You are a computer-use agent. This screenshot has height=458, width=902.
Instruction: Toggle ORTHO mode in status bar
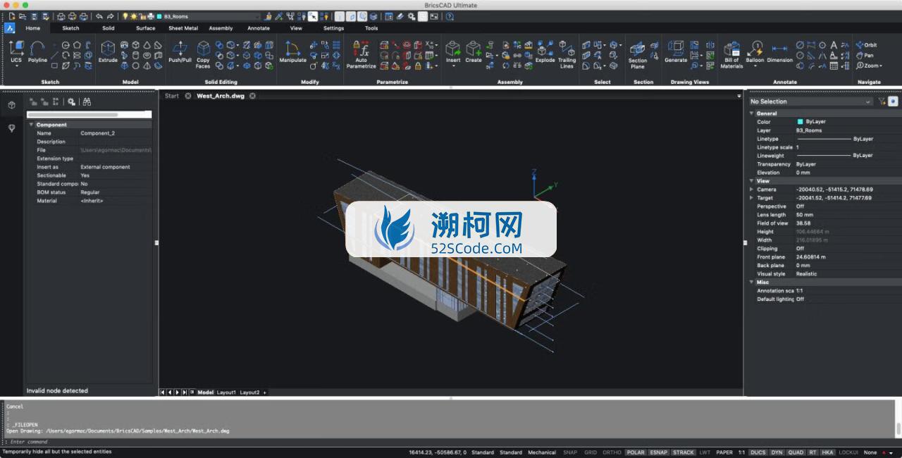612,452
